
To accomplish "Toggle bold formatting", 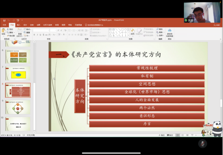I will (34, 35).
